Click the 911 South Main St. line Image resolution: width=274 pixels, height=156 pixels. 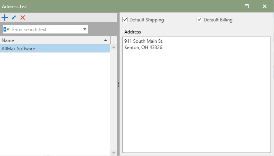point(143,41)
